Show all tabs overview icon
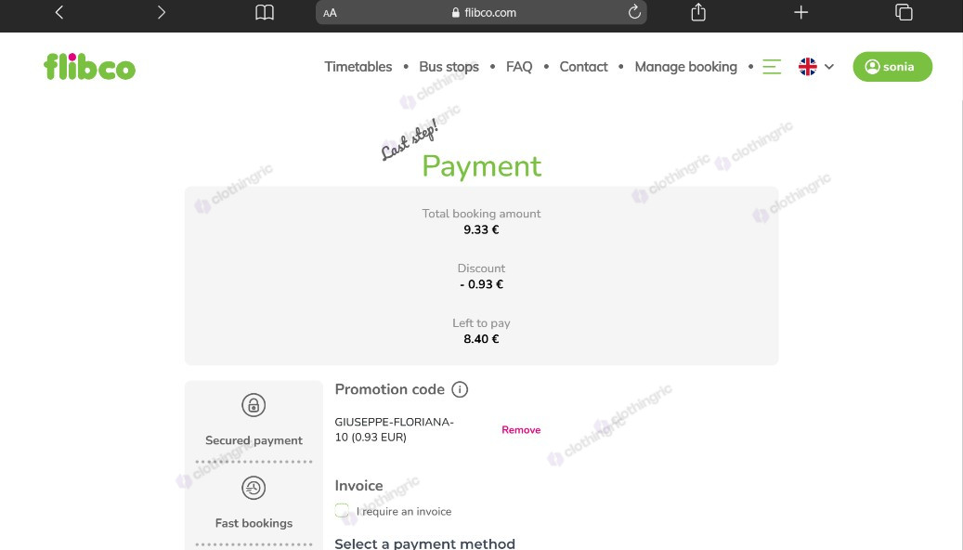Screen dimensions: 963x550 coord(904,12)
